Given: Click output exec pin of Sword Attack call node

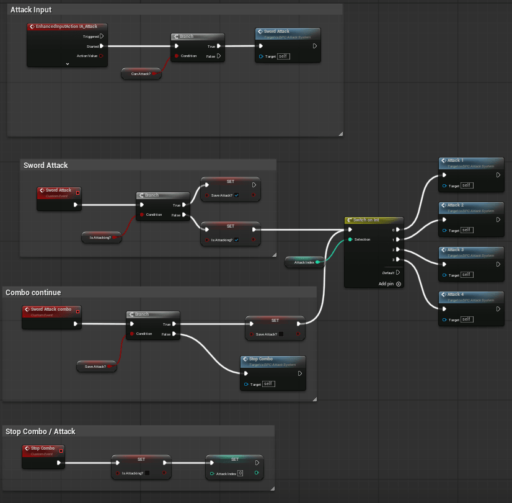Looking at the screenshot, I should point(315,46).
